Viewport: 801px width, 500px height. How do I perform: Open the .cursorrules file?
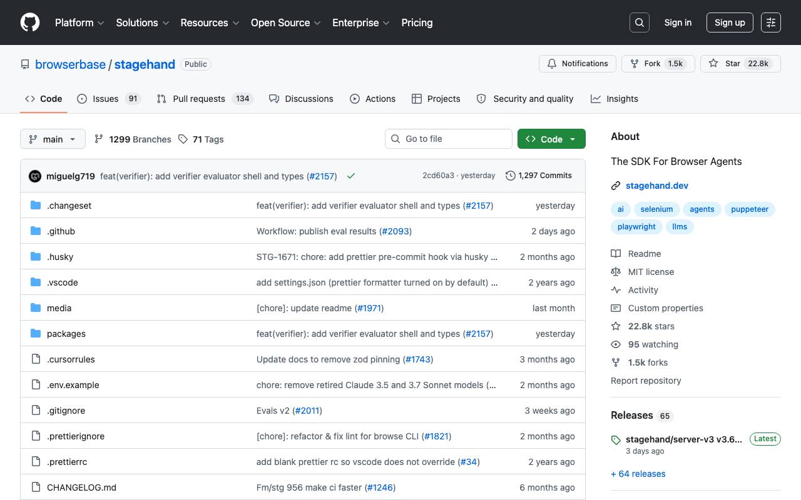point(71,359)
